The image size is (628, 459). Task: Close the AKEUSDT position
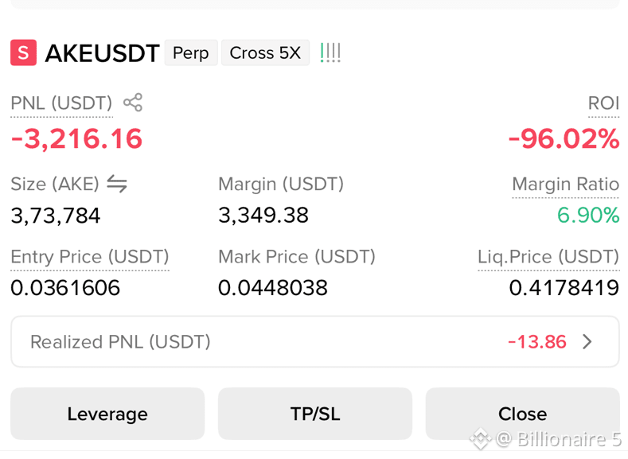click(x=523, y=414)
